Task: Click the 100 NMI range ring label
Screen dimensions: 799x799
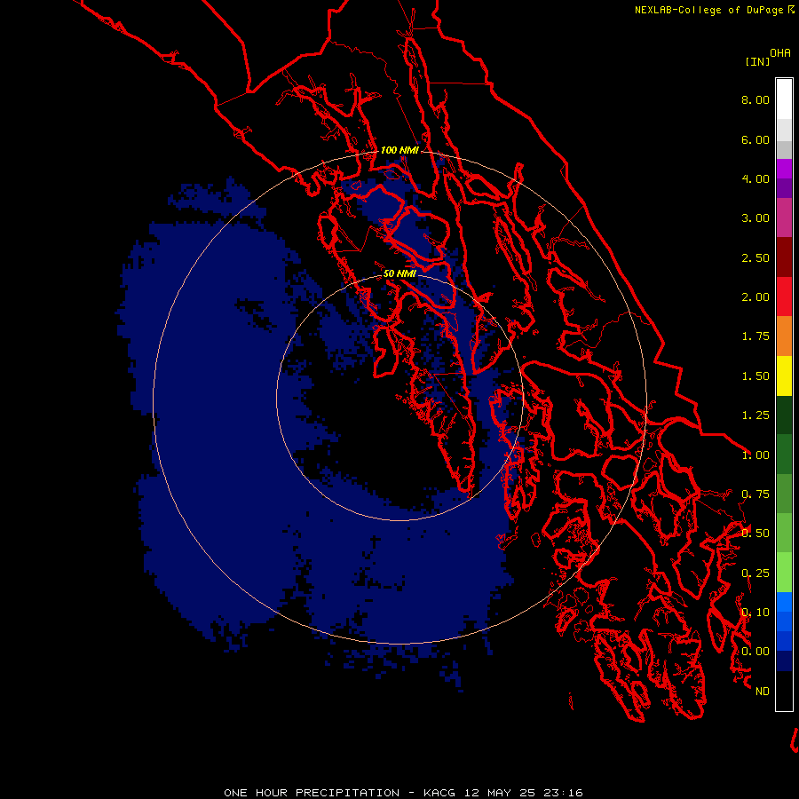Action: [x=399, y=150]
